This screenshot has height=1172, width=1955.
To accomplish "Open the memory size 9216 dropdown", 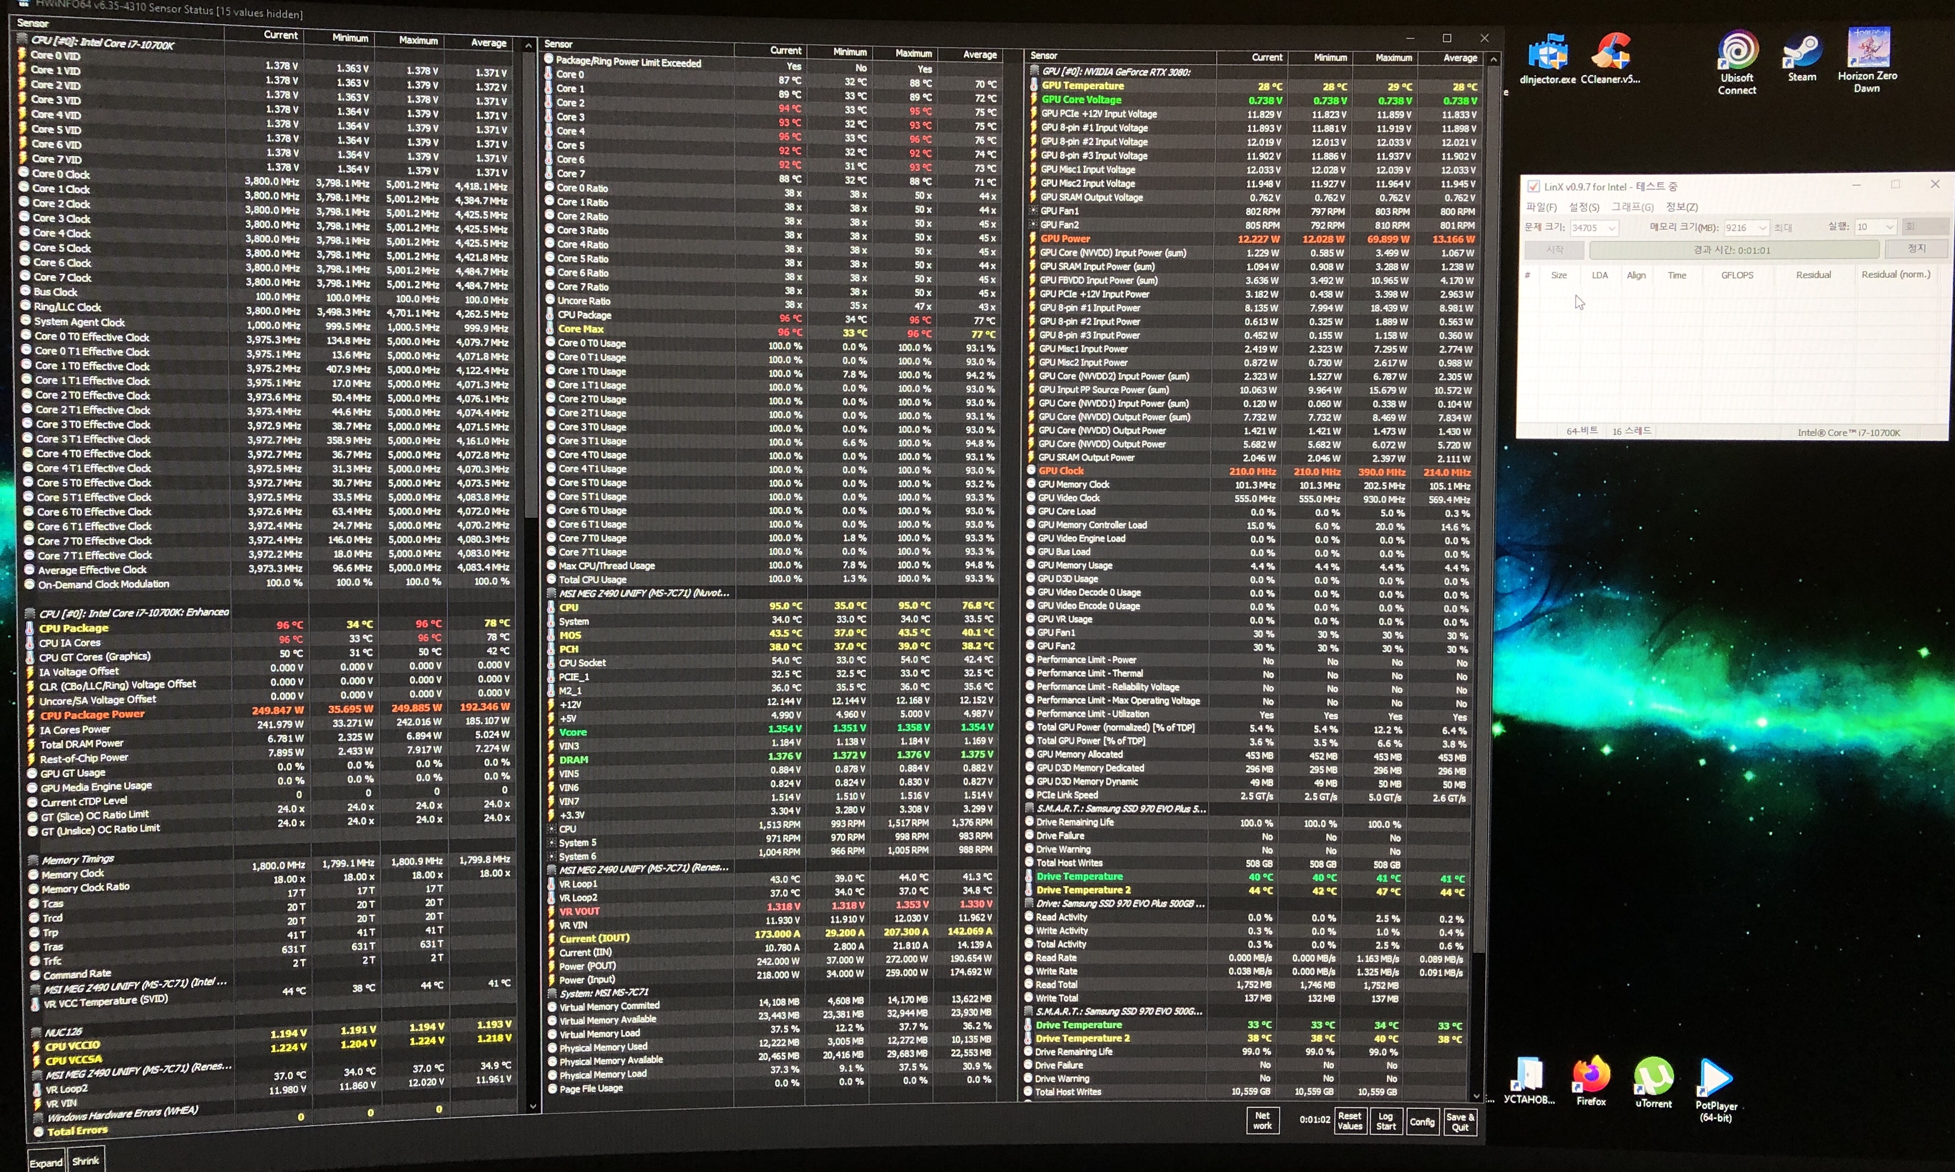I will pyautogui.click(x=1762, y=228).
